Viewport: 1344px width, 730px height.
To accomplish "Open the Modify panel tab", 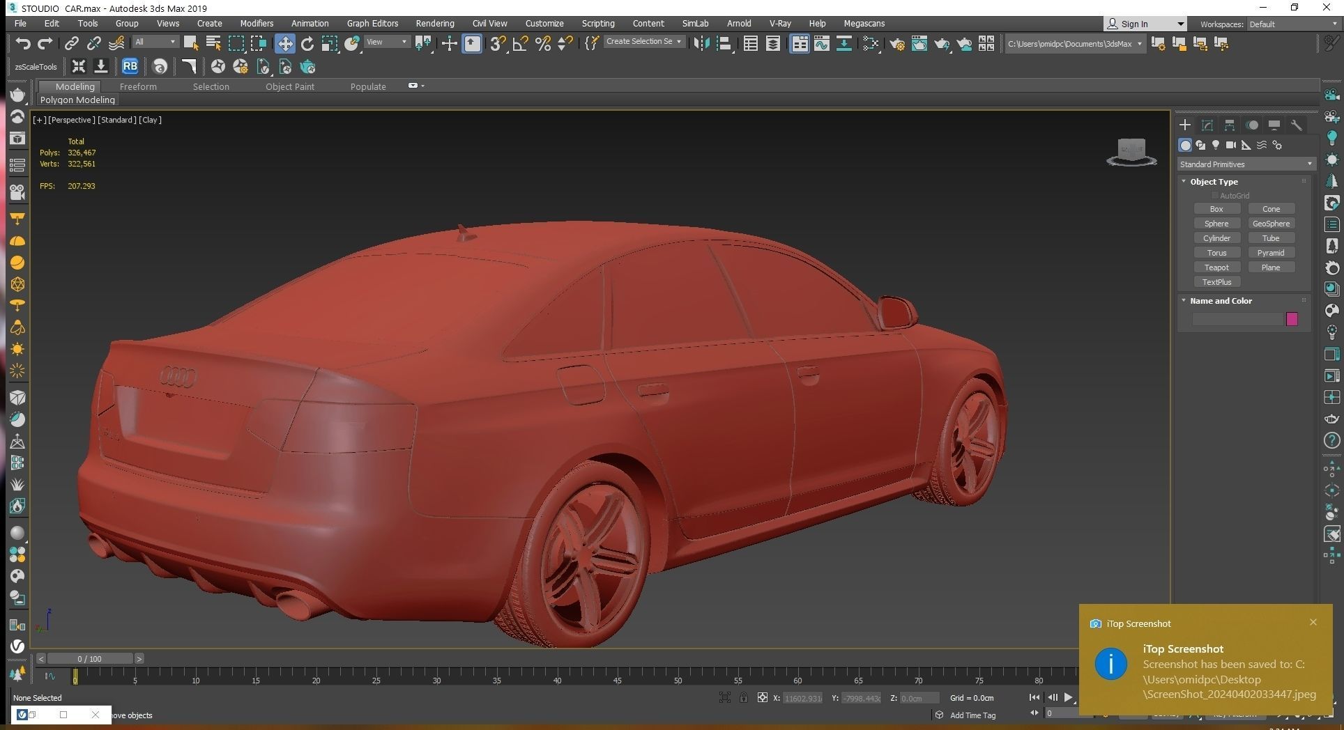I will (1207, 125).
